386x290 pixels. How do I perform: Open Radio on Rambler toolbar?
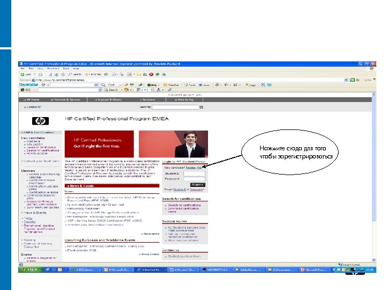point(190,85)
